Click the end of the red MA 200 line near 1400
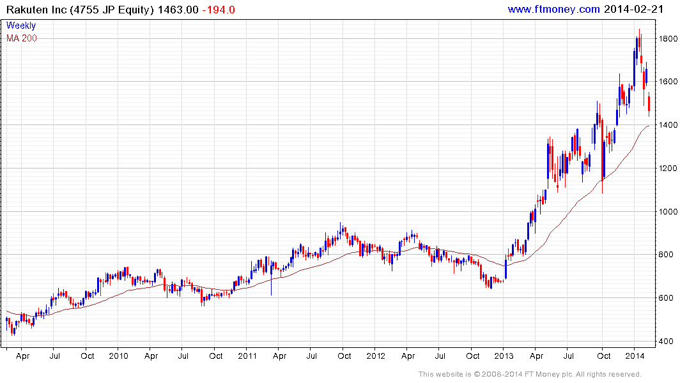The height and width of the screenshot is (383, 687). 647,126
